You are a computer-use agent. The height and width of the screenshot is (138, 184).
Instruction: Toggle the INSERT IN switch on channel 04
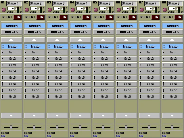(87, 17)
